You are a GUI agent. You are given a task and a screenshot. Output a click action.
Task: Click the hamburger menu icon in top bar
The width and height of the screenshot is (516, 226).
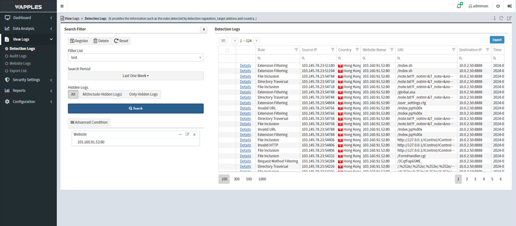pos(61,5)
